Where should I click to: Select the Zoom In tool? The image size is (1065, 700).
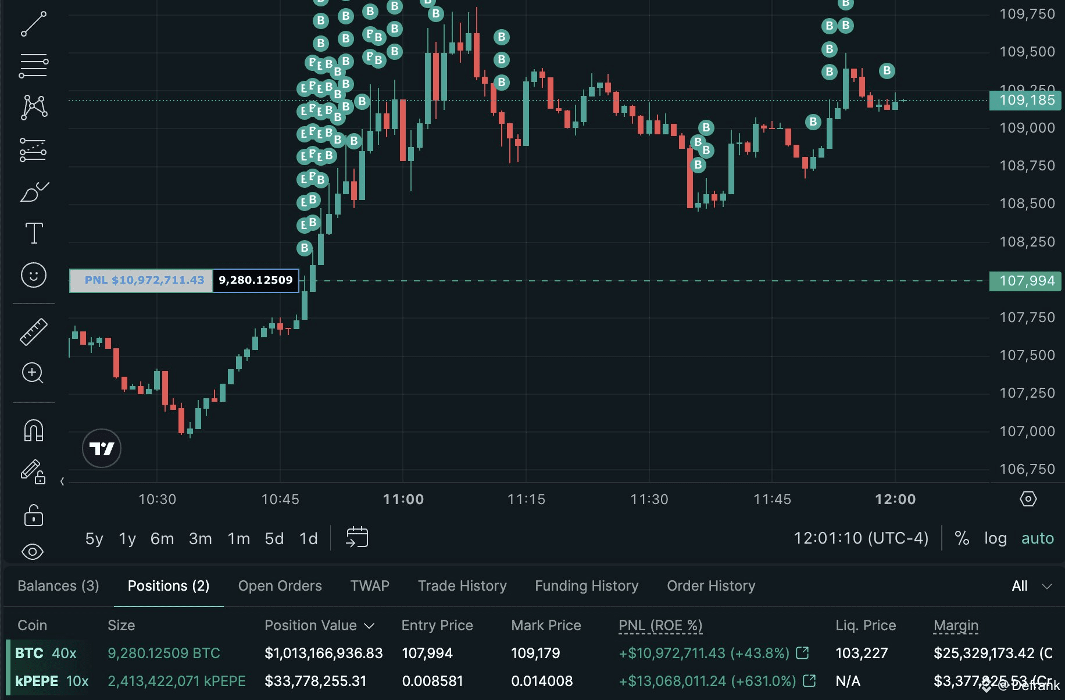coord(33,373)
